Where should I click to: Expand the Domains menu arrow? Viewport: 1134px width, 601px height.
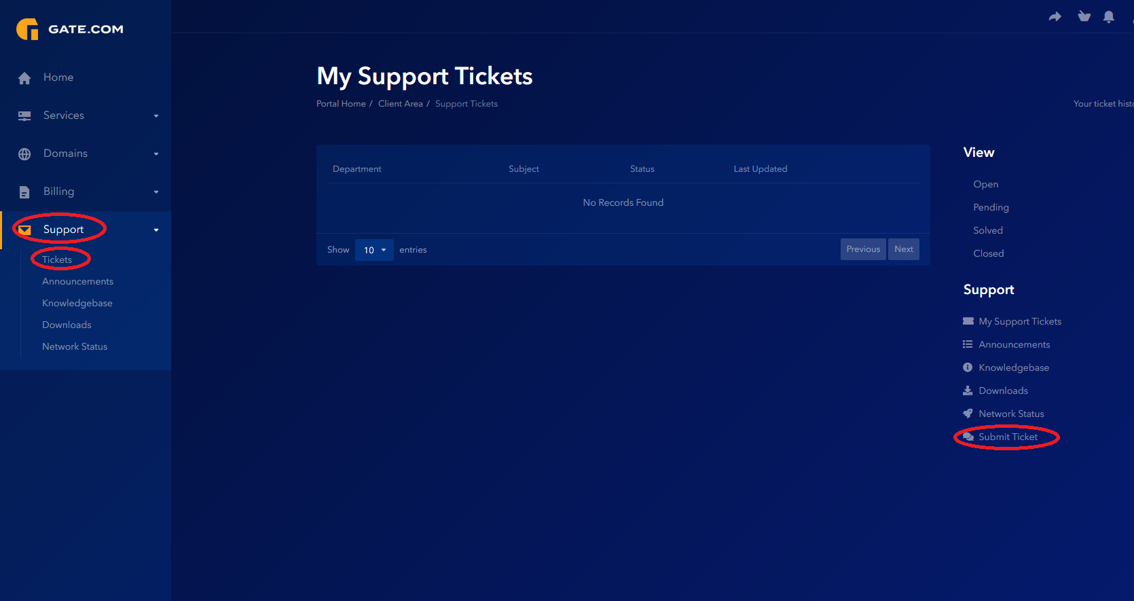(x=156, y=154)
